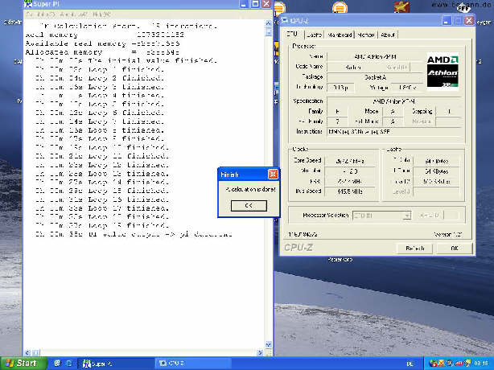This screenshot has height=370, width=494.
Task: Click the Refresh button in CPU-Z
Action: [x=414, y=248]
